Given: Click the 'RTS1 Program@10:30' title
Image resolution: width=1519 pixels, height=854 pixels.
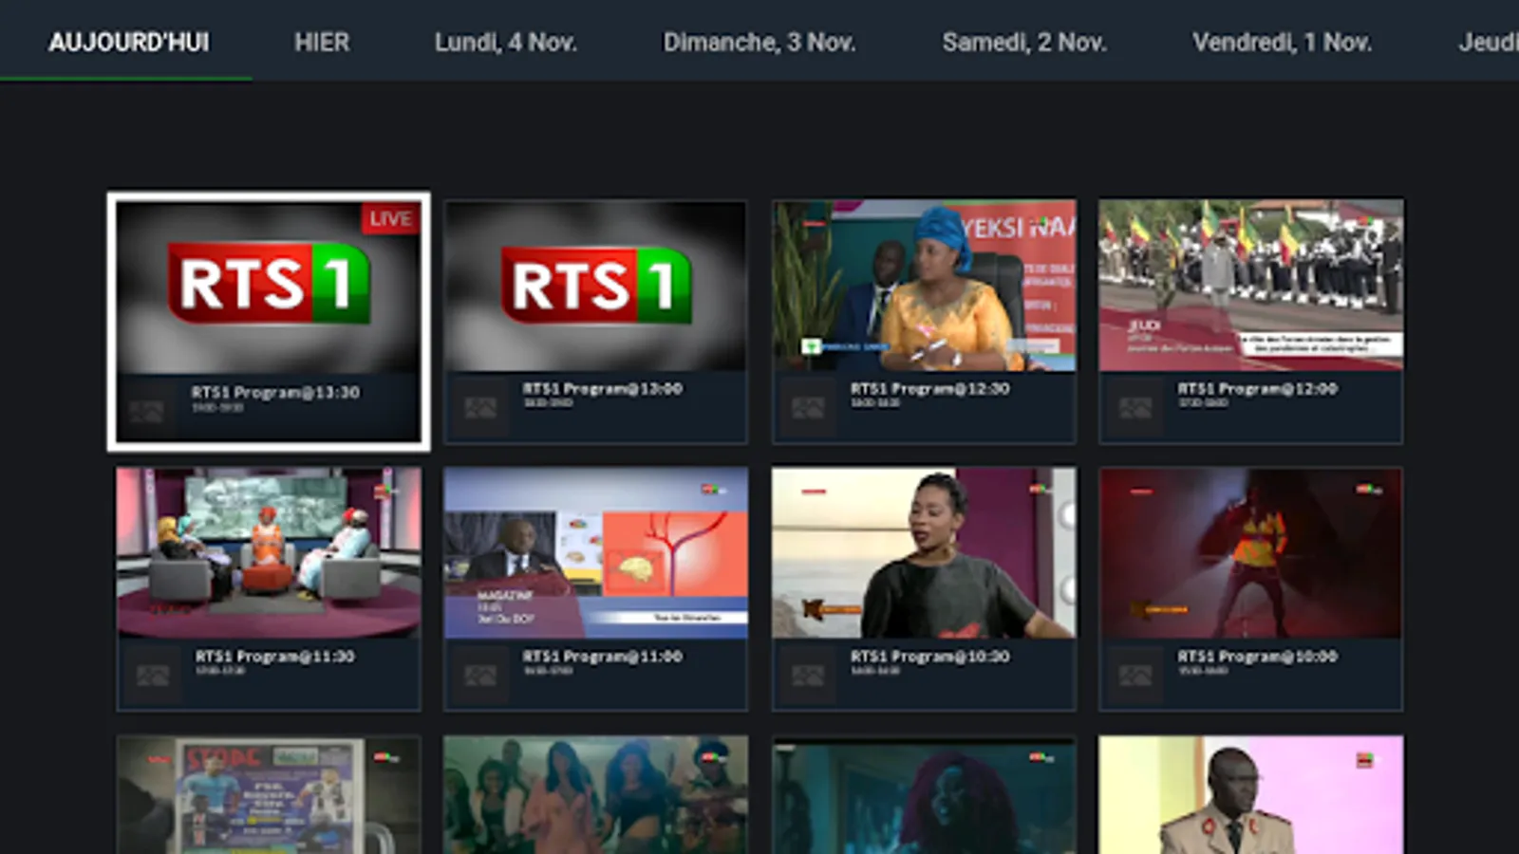Looking at the screenshot, I should pos(929,656).
